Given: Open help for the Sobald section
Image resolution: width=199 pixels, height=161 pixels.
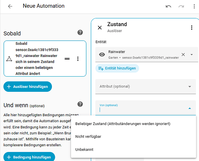Looking at the screenshot, I should 80,33.
